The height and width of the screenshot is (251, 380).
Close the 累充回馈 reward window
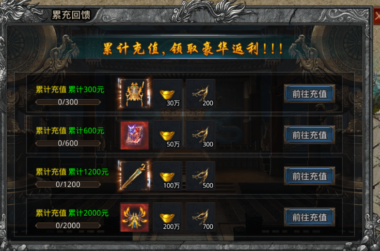pos(377,16)
